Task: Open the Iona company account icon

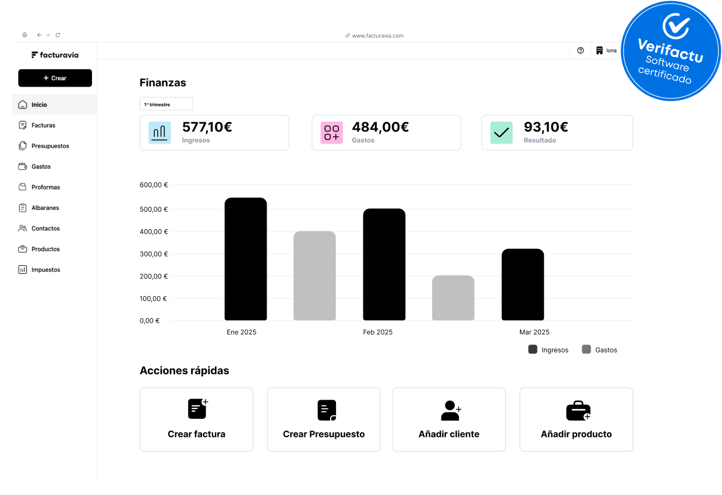Action: pyautogui.click(x=599, y=51)
